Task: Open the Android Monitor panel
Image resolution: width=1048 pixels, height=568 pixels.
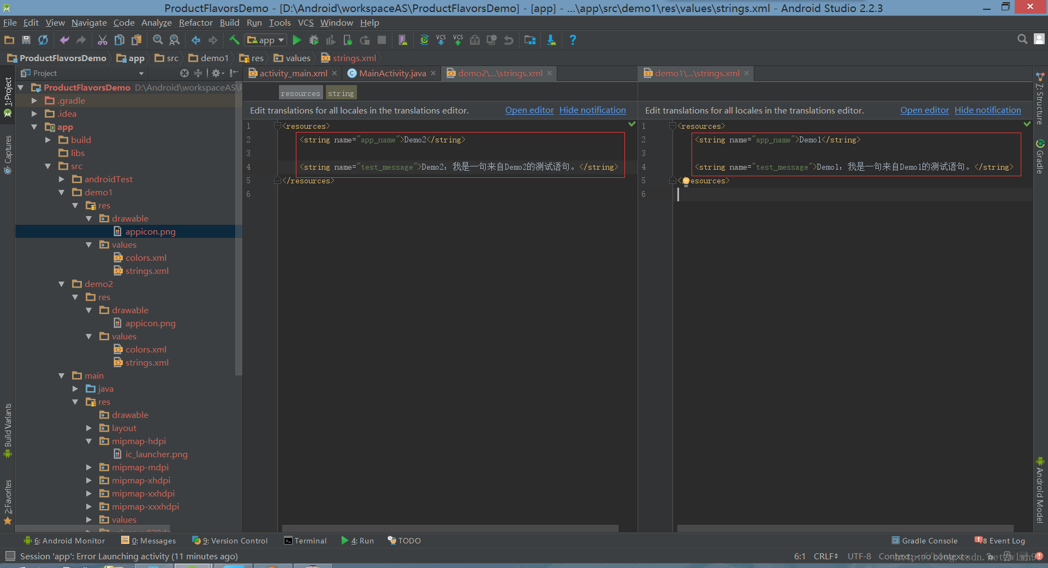Action: tap(64, 541)
